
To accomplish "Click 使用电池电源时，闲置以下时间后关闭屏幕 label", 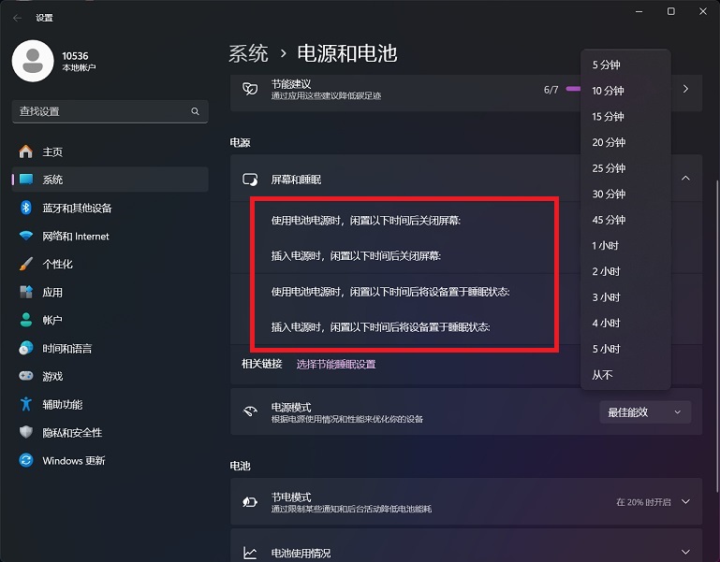I will pyautogui.click(x=366, y=221).
